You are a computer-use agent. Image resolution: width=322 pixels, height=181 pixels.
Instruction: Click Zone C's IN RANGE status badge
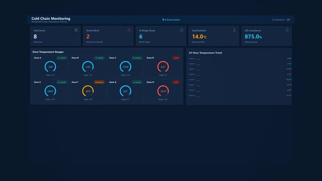(137, 58)
